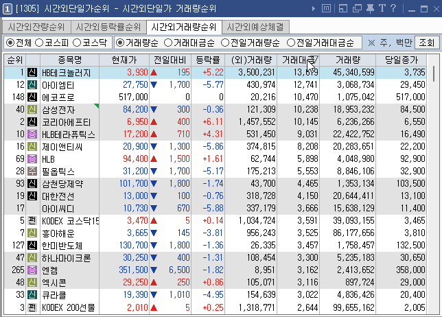Select the stock name 삼천당제약
This screenshot has width=442, height=317.
(62, 184)
